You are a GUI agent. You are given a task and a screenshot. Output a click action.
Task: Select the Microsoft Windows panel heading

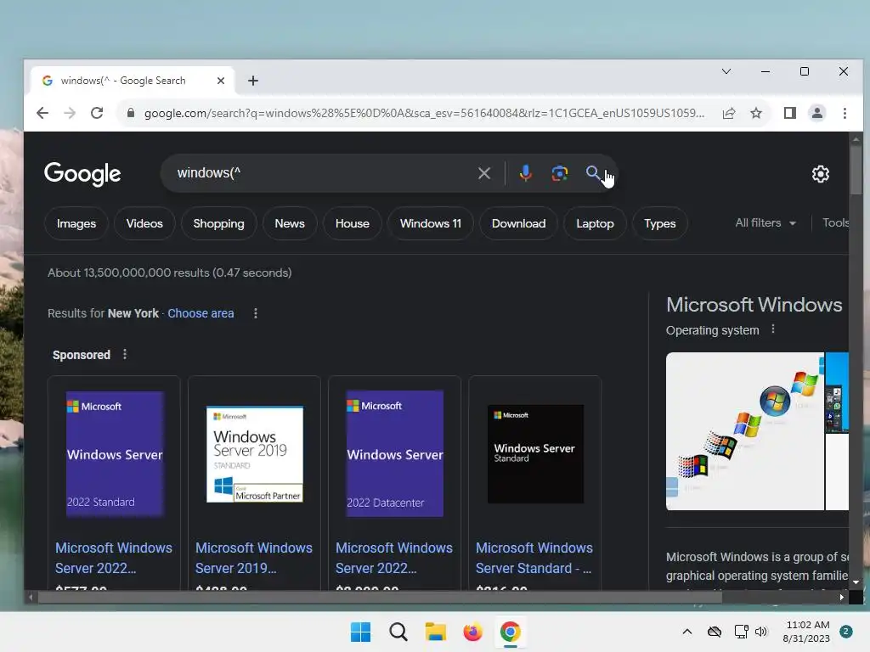pos(754,305)
